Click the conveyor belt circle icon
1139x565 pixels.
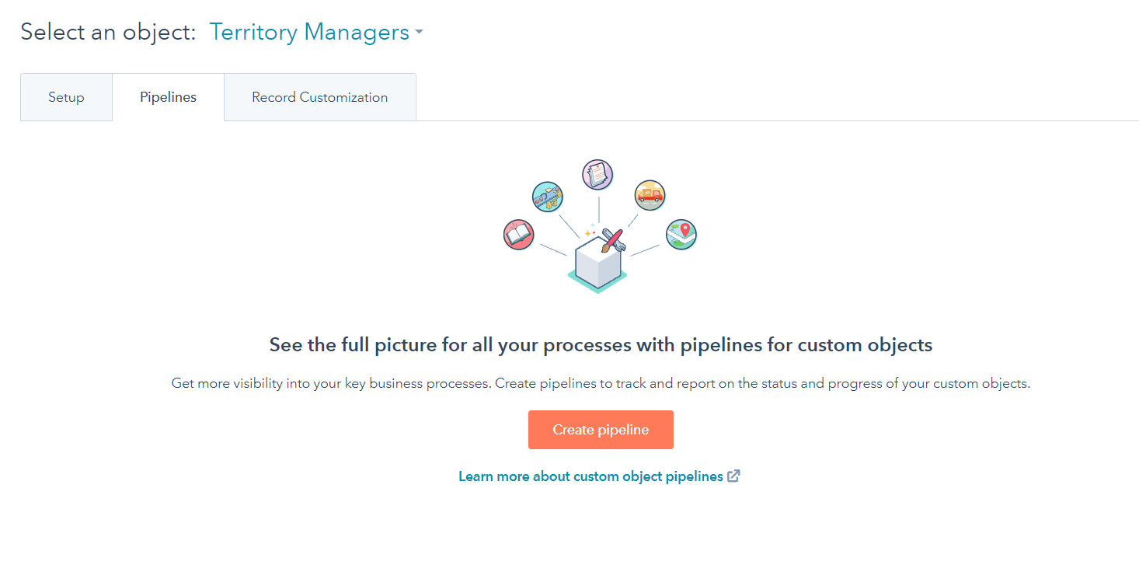[x=548, y=197]
